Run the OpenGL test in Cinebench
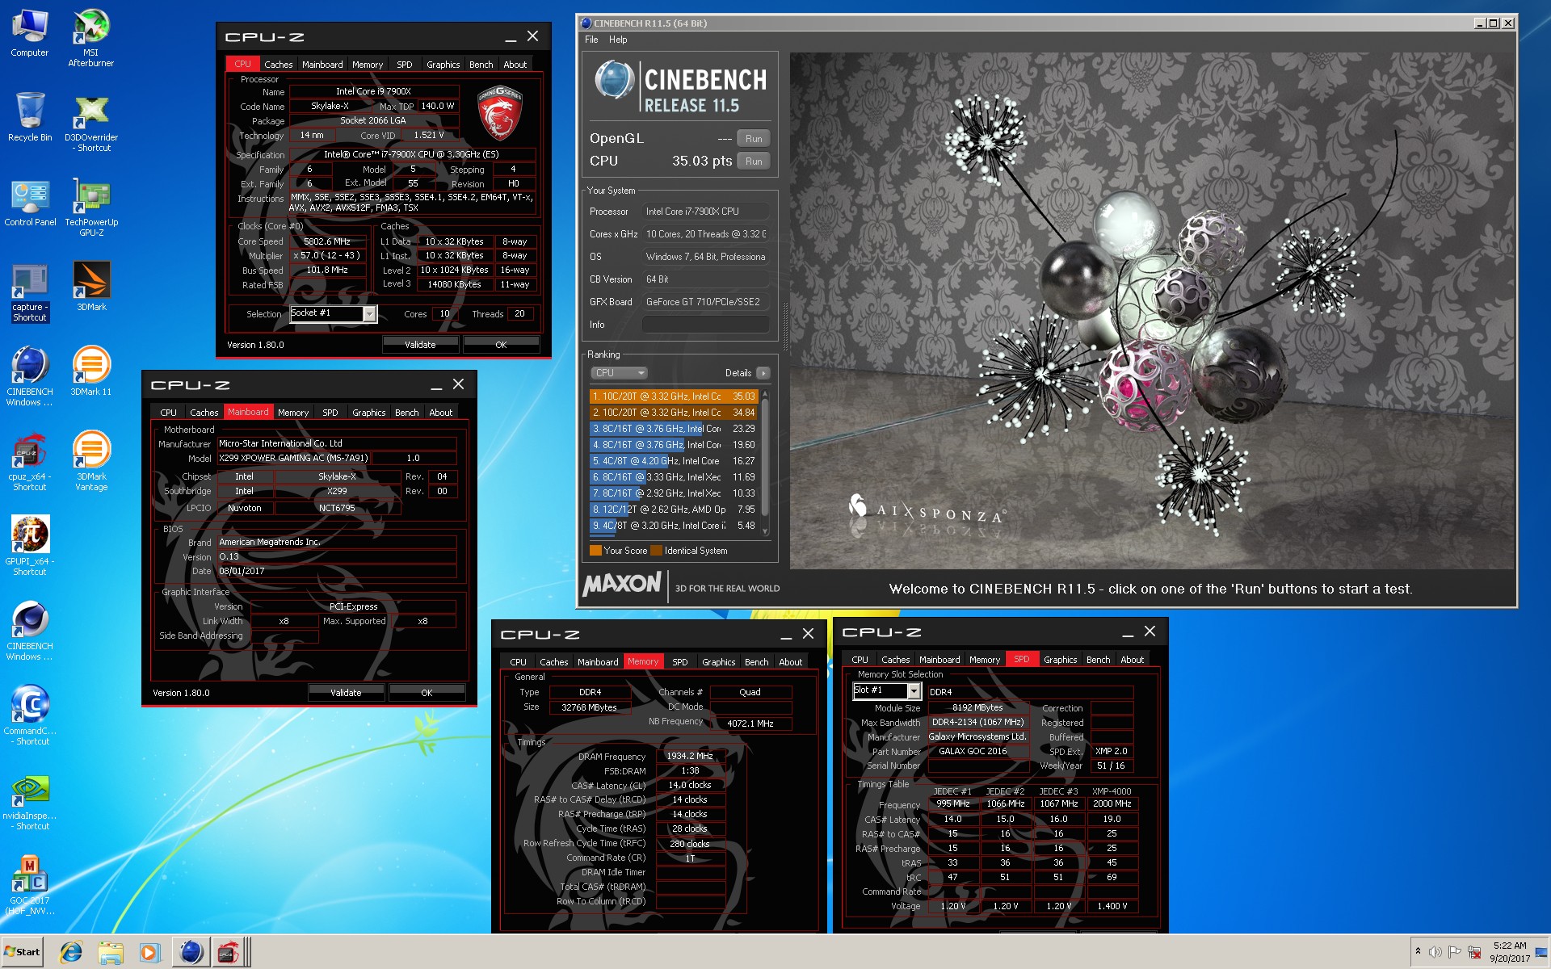This screenshot has height=969, width=1551. pos(754,139)
